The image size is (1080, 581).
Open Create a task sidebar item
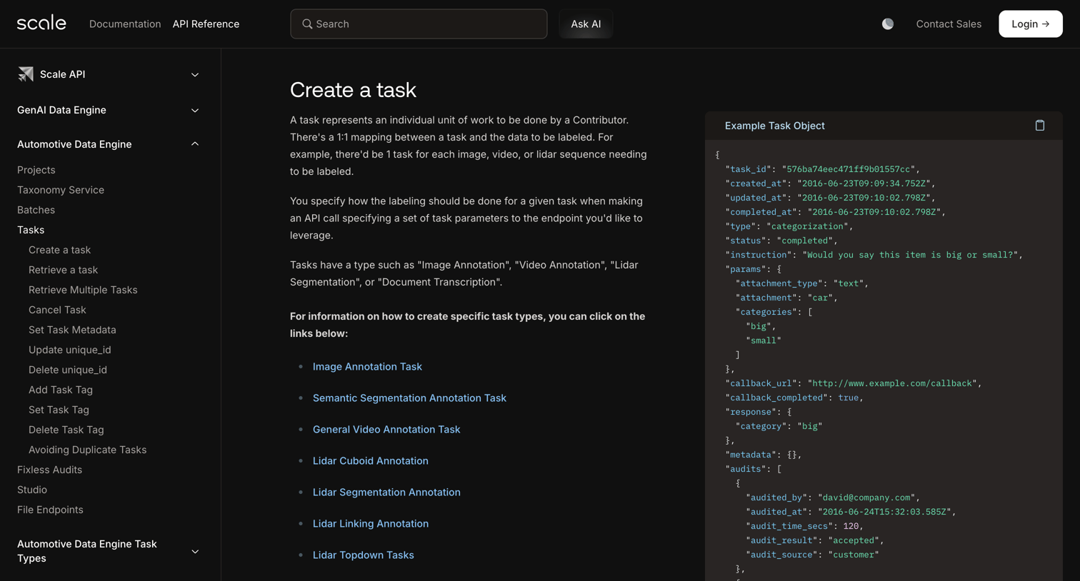pos(59,250)
